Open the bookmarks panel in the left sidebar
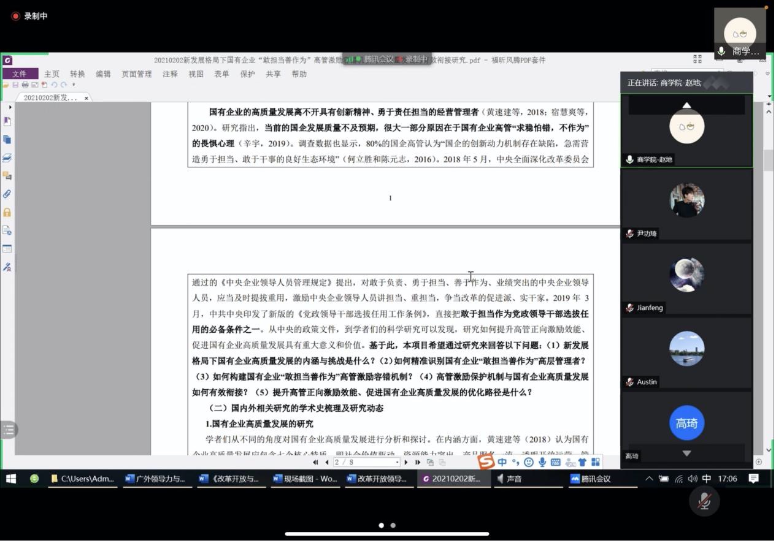The image size is (776, 543). [x=7, y=121]
